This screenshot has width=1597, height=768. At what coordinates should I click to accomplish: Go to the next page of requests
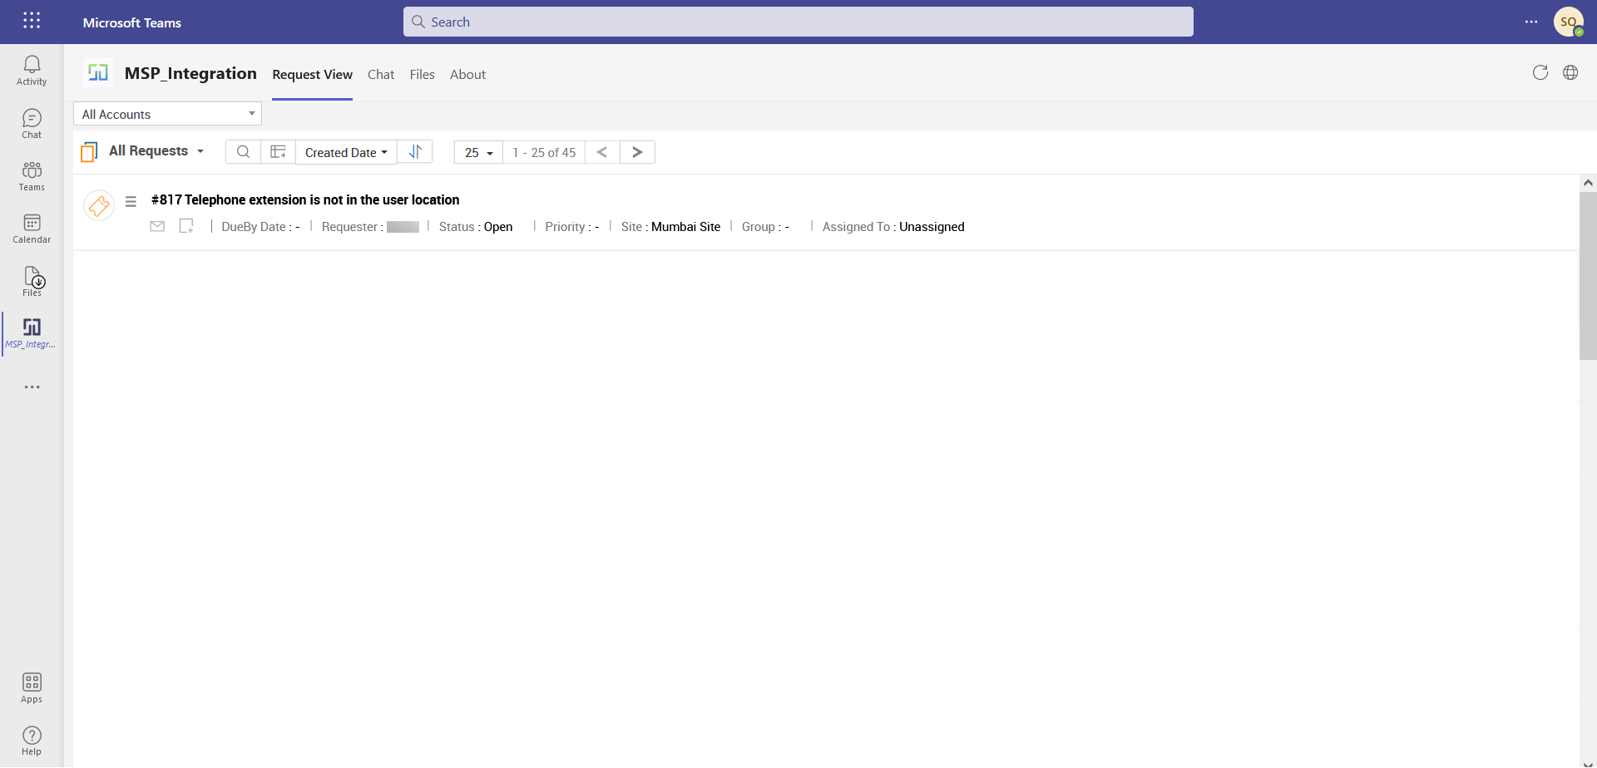point(637,152)
